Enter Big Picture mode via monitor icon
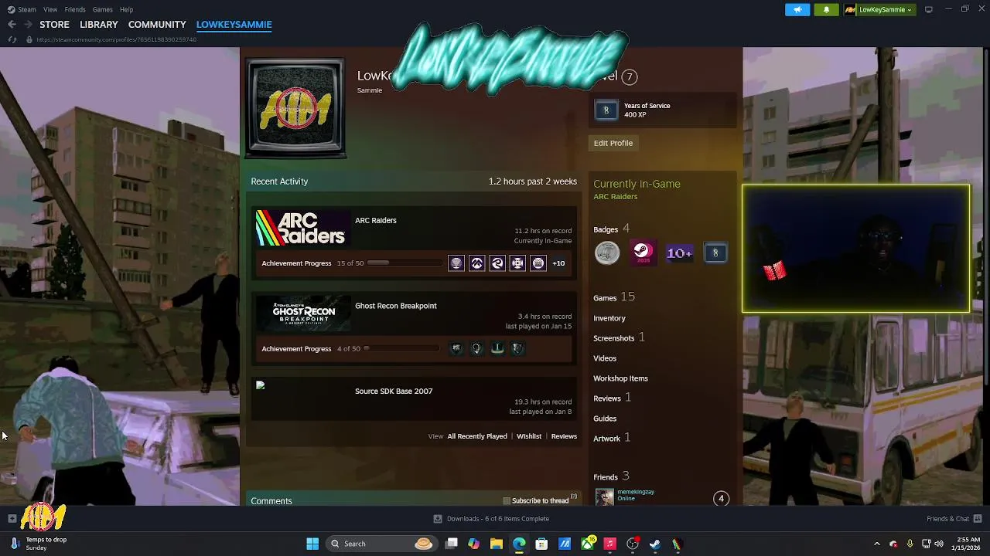Screen dimensions: 990x556 929,9
